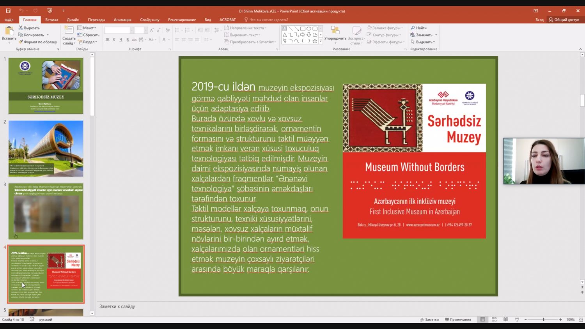Switch to the Дизайн tab
Viewport: 585px width, 329px height.
click(x=73, y=20)
